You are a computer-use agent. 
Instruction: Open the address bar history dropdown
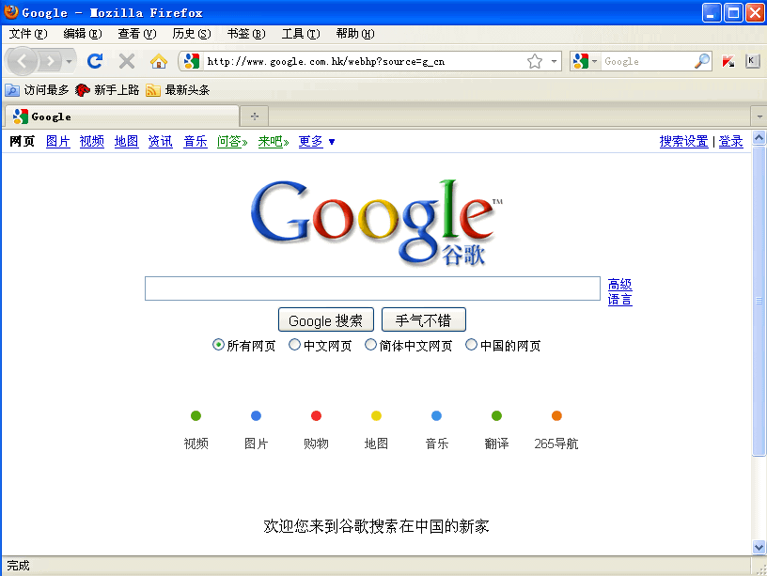[554, 61]
